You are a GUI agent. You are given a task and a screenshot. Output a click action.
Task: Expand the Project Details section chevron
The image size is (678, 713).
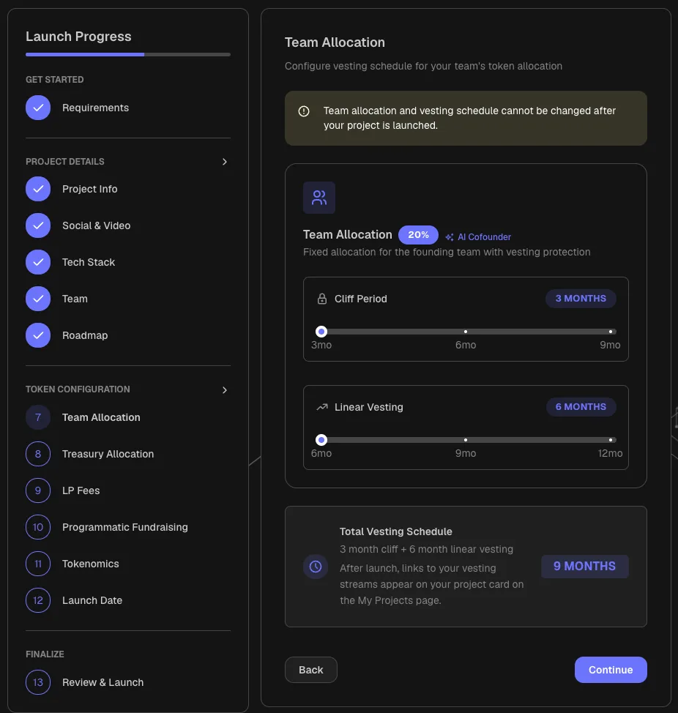pyautogui.click(x=225, y=162)
